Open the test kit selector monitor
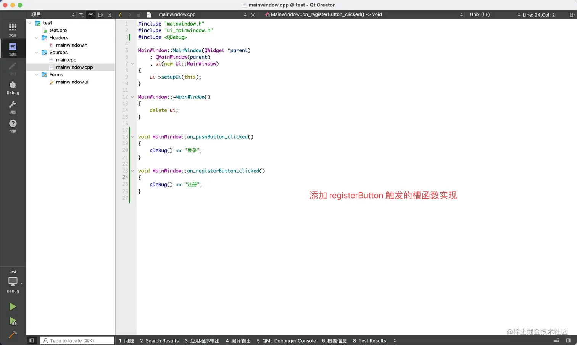Image resolution: width=577 pixels, height=345 pixels. [13, 282]
